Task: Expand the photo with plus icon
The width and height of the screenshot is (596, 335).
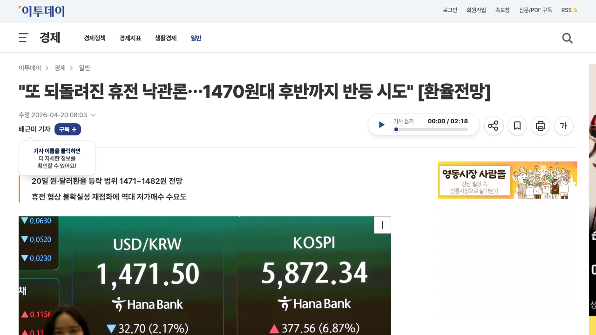Action: (382, 225)
